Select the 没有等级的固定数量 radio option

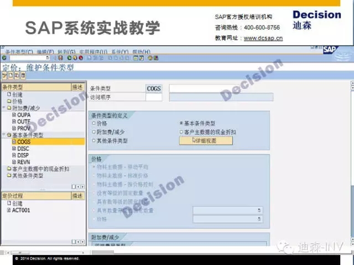coord(94,193)
